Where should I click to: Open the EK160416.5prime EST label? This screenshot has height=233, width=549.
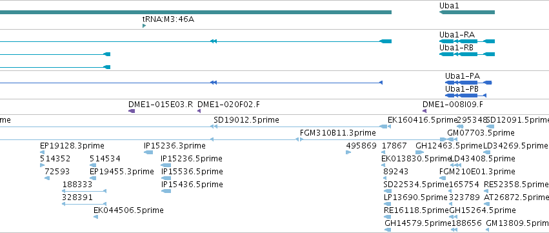click(423, 120)
